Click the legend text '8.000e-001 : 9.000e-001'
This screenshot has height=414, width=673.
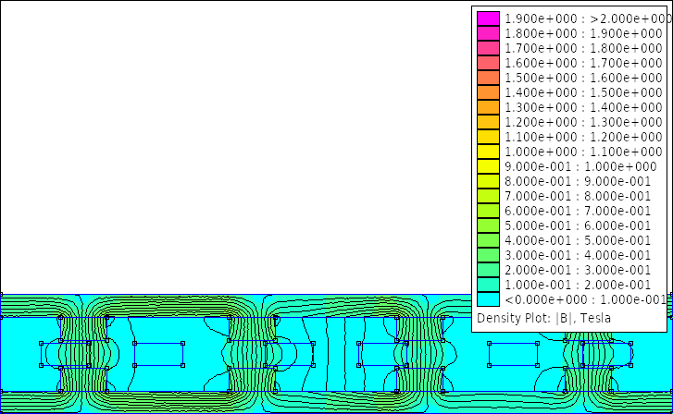(578, 181)
